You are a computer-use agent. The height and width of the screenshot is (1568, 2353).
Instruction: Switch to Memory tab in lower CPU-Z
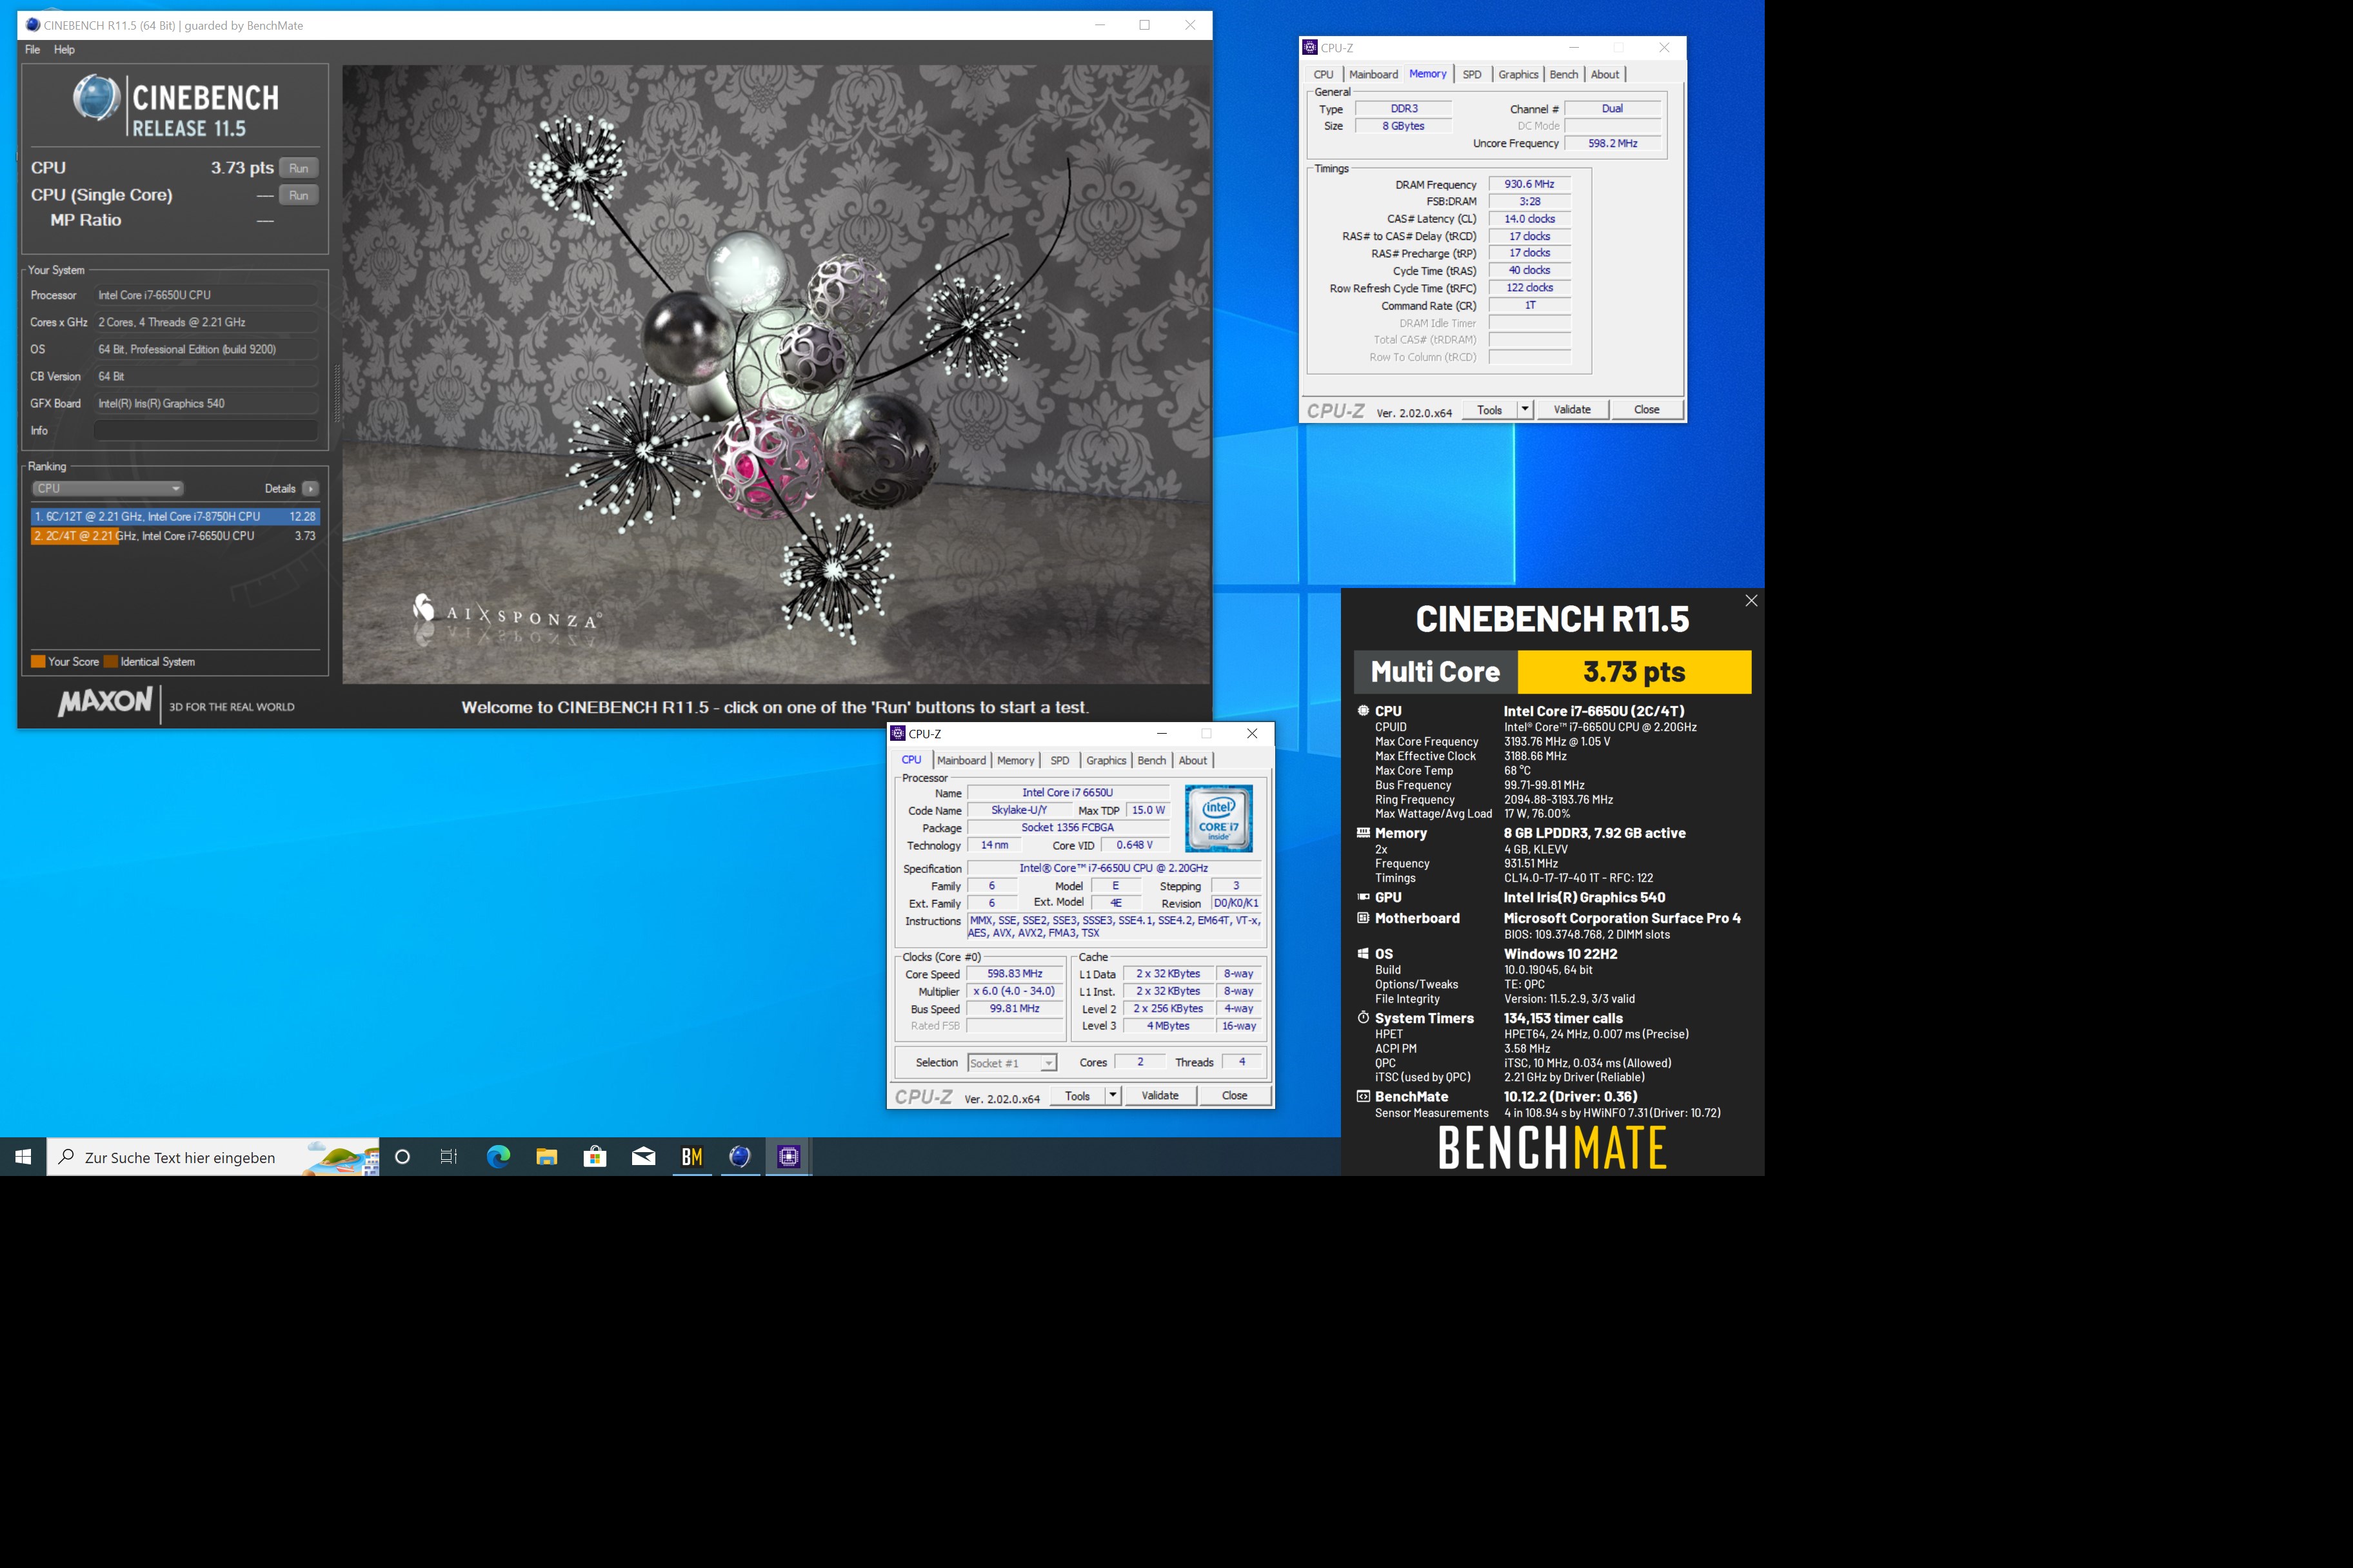point(1015,760)
